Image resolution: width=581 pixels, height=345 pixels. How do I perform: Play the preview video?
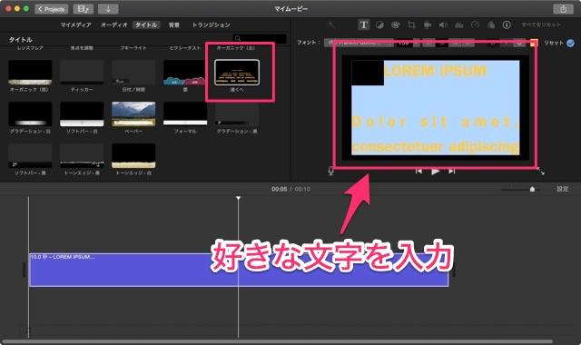click(x=436, y=172)
